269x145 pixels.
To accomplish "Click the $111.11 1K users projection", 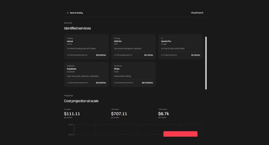I will (x=72, y=114).
